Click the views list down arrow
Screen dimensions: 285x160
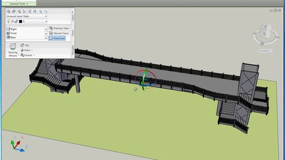[46, 33]
